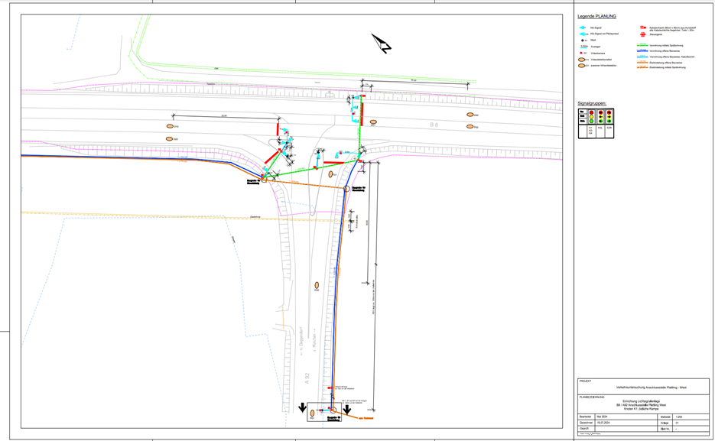Click the first traffic light in the Signalgruppen table
The width and height of the screenshot is (715, 441).
pyautogui.click(x=591, y=118)
